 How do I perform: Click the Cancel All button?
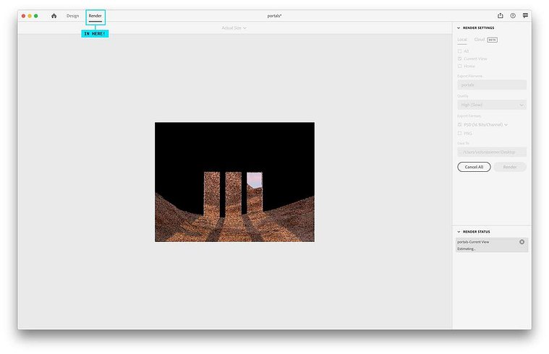pyautogui.click(x=474, y=167)
